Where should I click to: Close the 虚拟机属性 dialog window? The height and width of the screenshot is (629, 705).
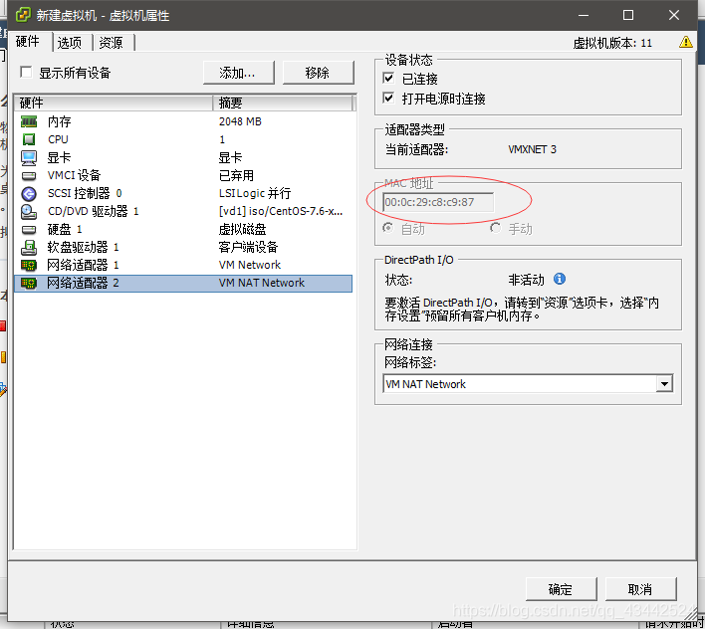pos(673,15)
